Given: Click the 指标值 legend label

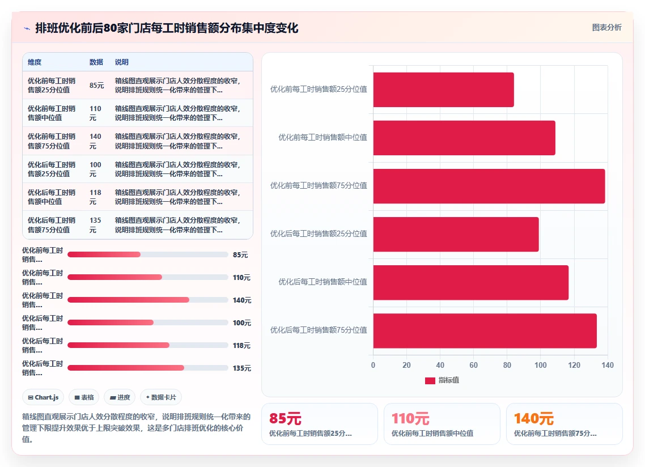Looking at the screenshot, I should click(x=449, y=381).
